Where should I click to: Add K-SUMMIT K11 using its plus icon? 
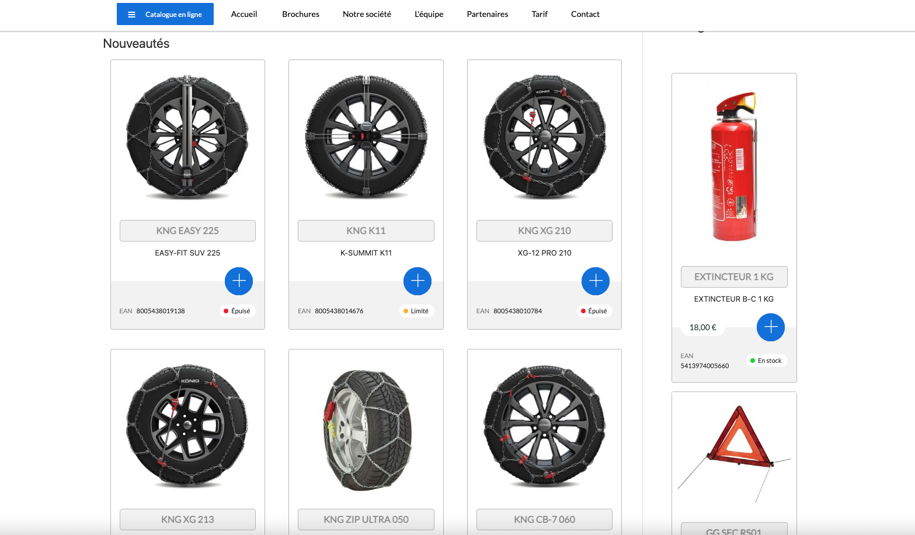click(418, 281)
